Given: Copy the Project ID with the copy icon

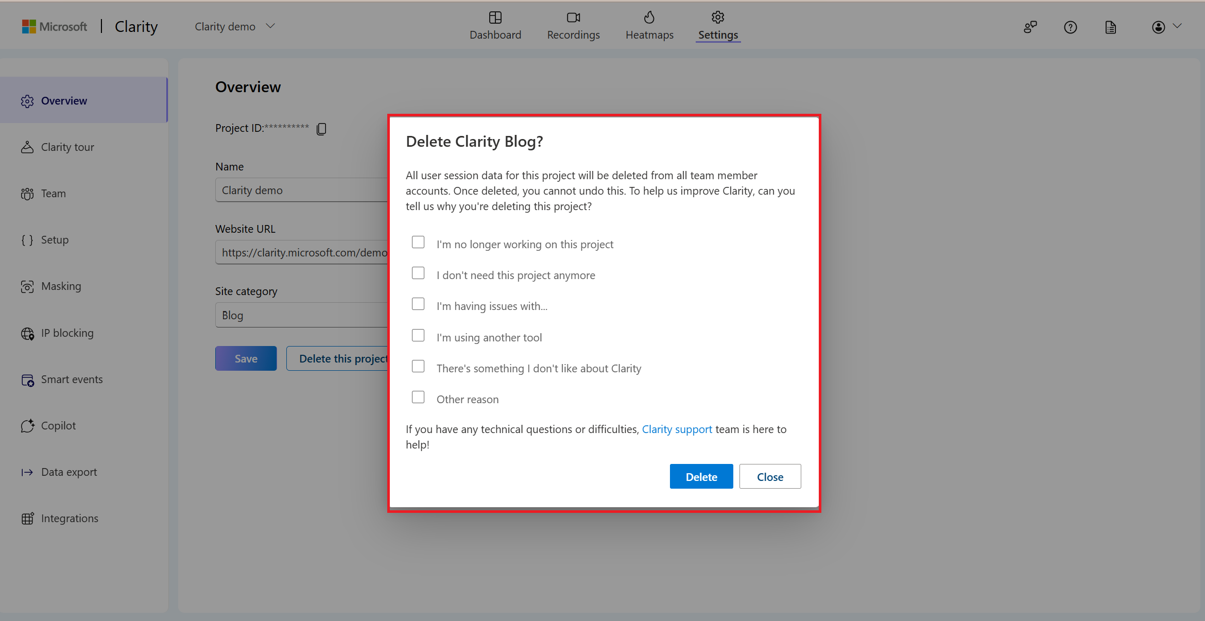Looking at the screenshot, I should [x=321, y=128].
